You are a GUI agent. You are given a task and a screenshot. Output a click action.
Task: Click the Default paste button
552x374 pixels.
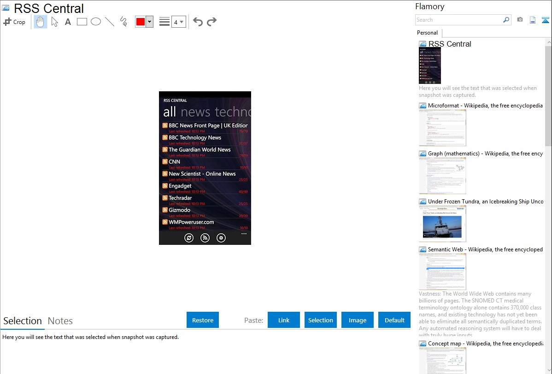point(394,320)
